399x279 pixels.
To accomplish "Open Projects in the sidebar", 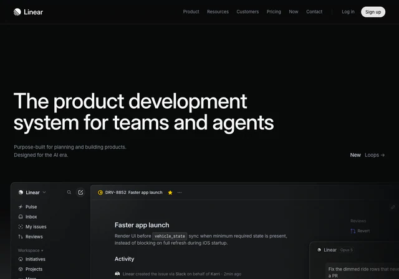I will [x=31, y=269].
